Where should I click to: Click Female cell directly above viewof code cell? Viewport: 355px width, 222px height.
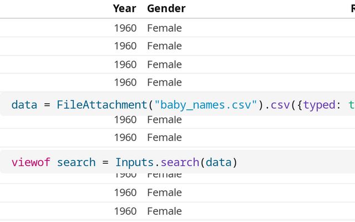[164, 138]
